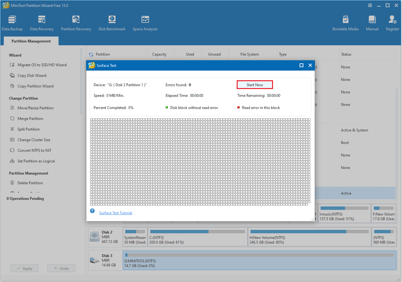Click the Register icon
The width and height of the screenshot is (402, 282).
(392, 22)
